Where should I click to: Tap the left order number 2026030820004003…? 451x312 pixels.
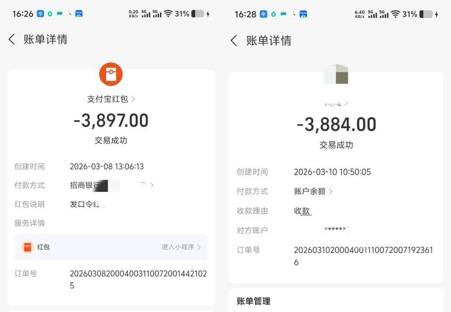138,279
